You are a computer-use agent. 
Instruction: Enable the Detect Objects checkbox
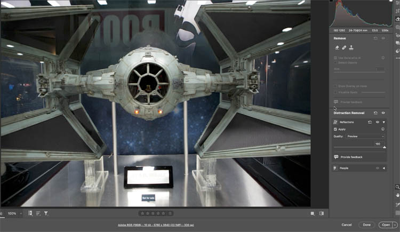[335, 62]
